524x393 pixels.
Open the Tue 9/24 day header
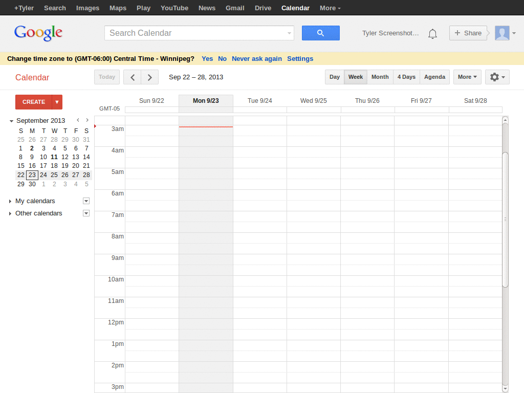pyautogui.click(x=259, y=101)
